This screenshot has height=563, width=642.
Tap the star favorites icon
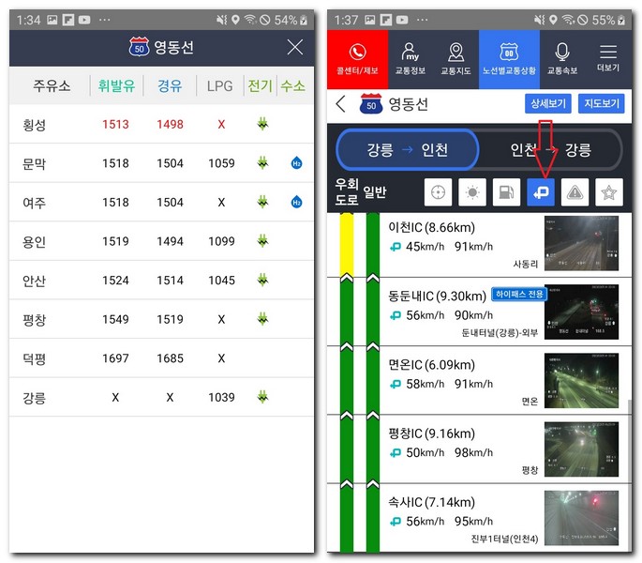point(609,192)
